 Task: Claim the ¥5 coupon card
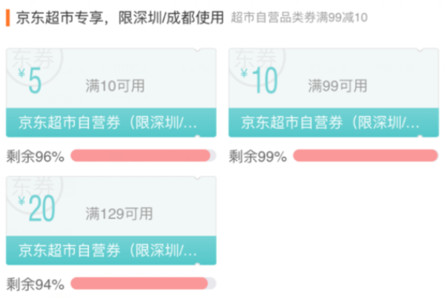pyautogui.click(x=111, y=93)
